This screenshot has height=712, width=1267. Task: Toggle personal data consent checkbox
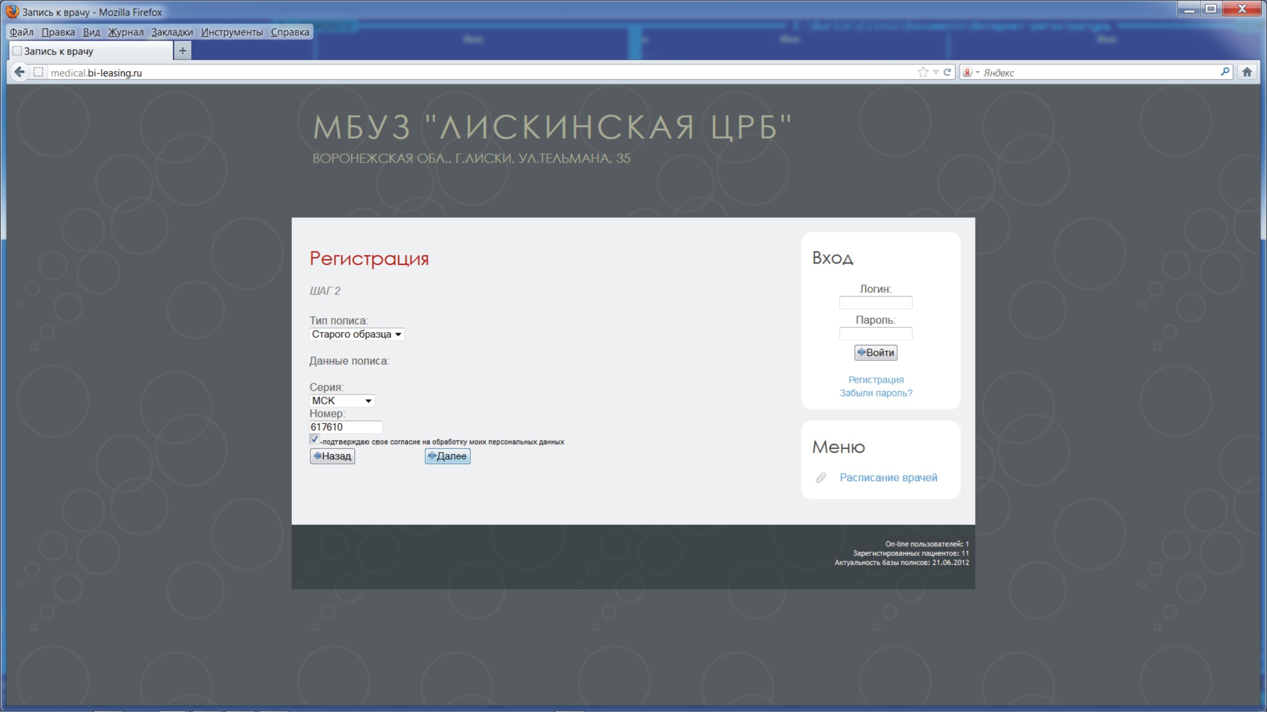(x=315, y=439)
